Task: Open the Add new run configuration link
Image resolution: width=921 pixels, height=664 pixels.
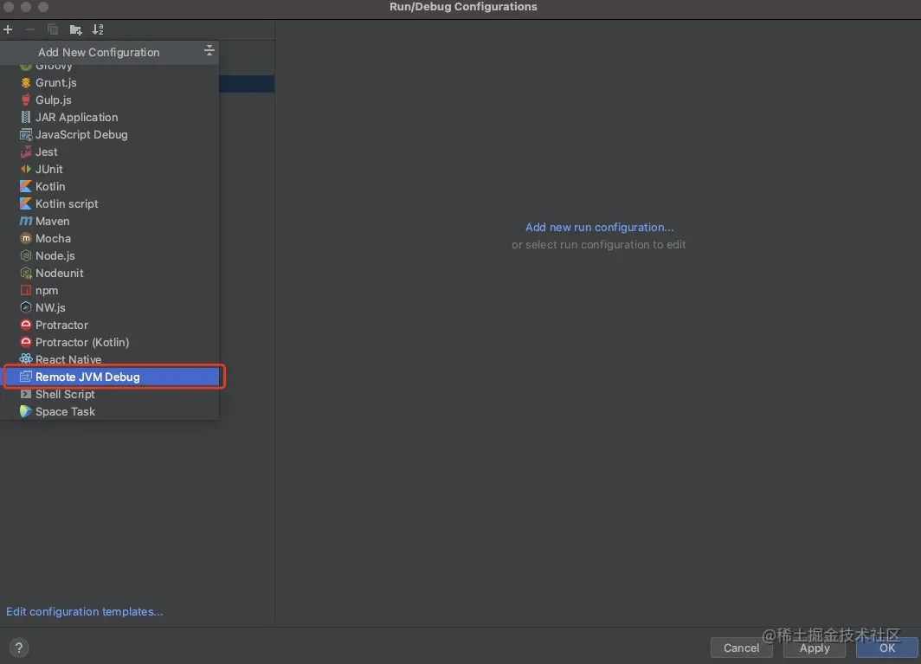Action: (x=599, y=228)
